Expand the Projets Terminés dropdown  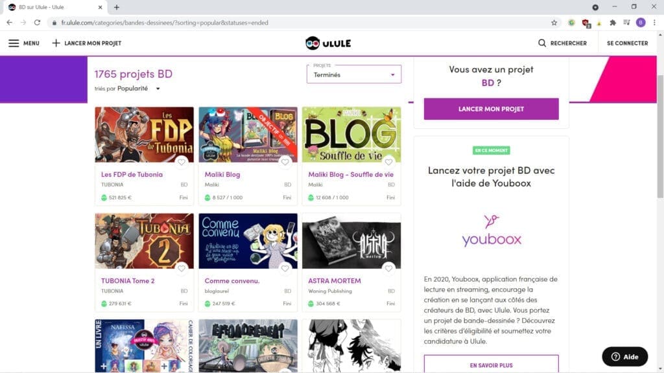(354, 74)
